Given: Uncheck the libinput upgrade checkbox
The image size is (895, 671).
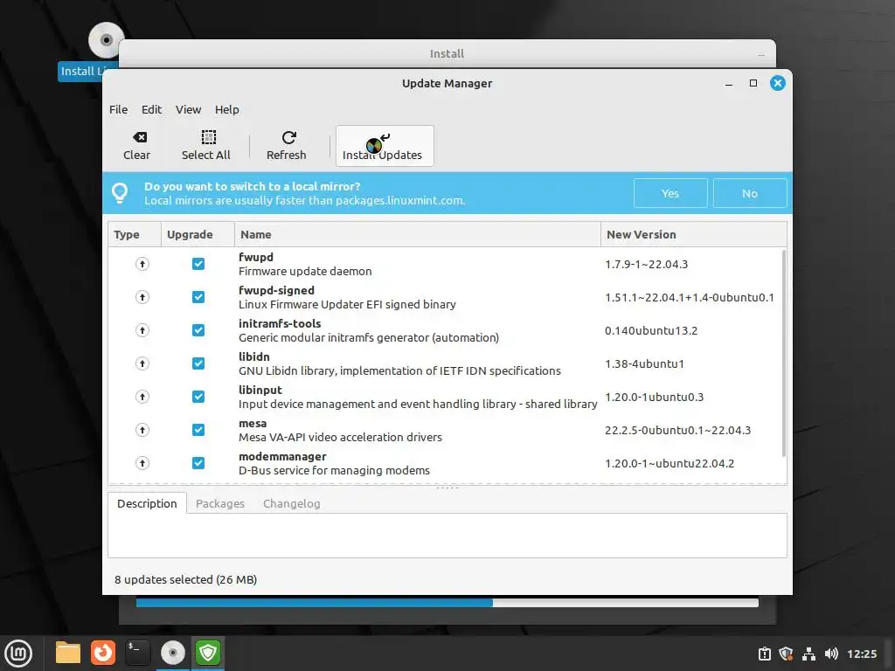Looking at the screenshot, I should (198, 397).
